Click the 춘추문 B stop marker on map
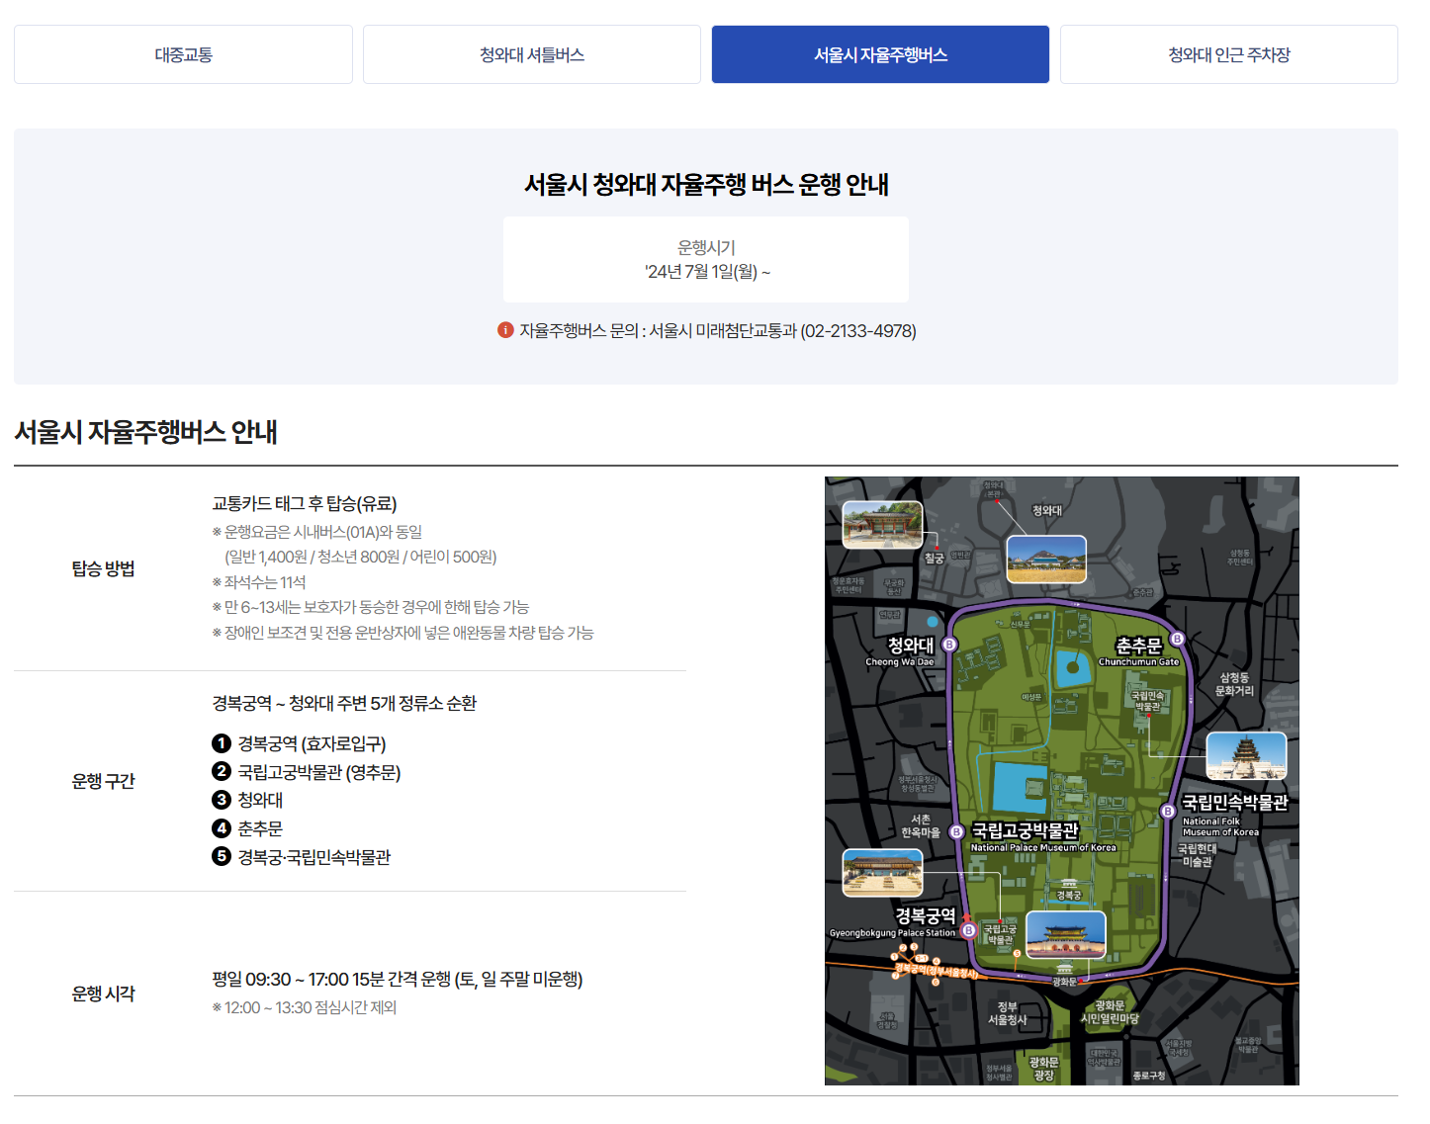The height and width of the screenshot is (1124, 1430). click(1177, 638)
